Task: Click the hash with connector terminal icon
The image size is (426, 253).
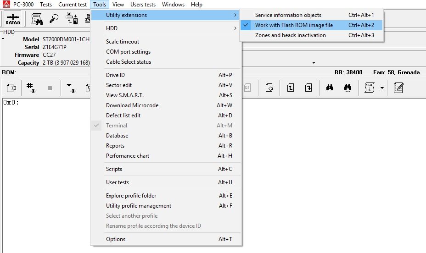Action: pyautogui.click(x=31, y=88)
